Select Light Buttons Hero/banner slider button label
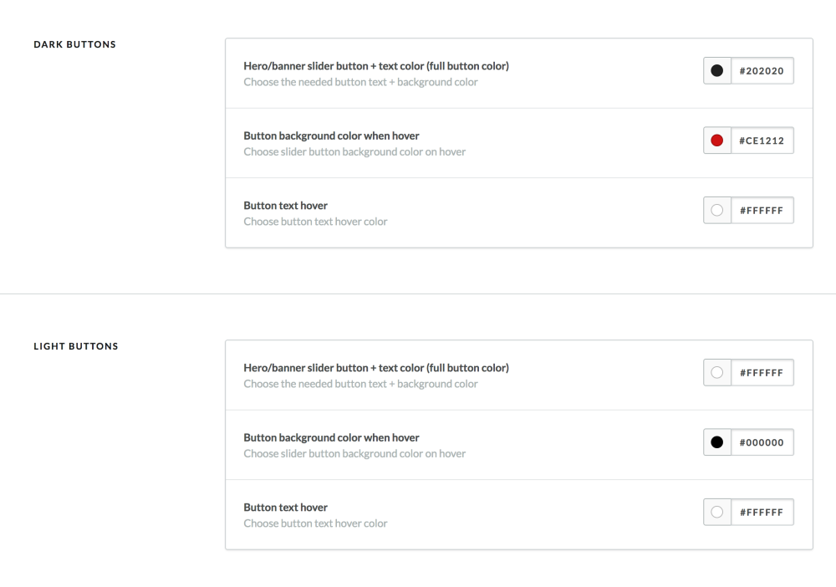The height and width of the screenshot is (587, 836). click(x=376, y=368)
